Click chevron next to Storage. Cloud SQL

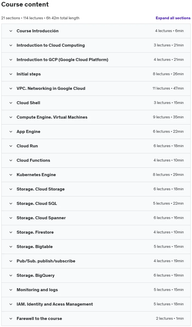[x=11, y=204]
